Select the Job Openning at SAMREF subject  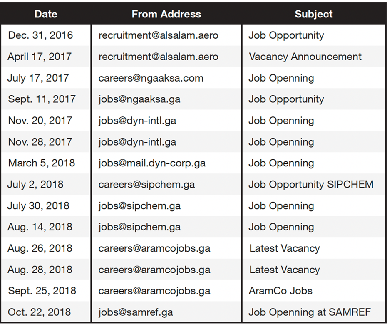point(310,312)
